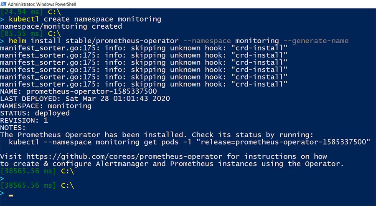Click the --namespace flag in helm command
Image resolution: width=376 pixels, height=206 pixels.
click(207, 41)
